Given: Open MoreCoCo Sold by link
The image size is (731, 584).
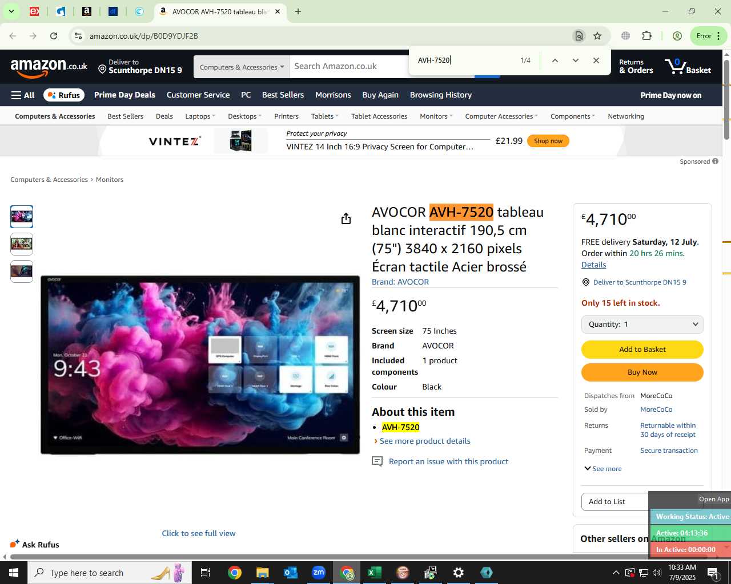Looking at the screenshot, I should pyautogui.click(x=656, y=409).
